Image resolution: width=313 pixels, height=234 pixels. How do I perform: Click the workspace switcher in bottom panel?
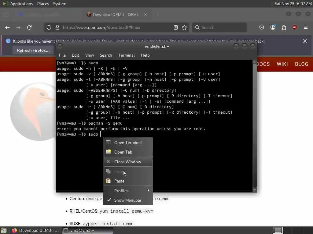(x=278, y=230)
